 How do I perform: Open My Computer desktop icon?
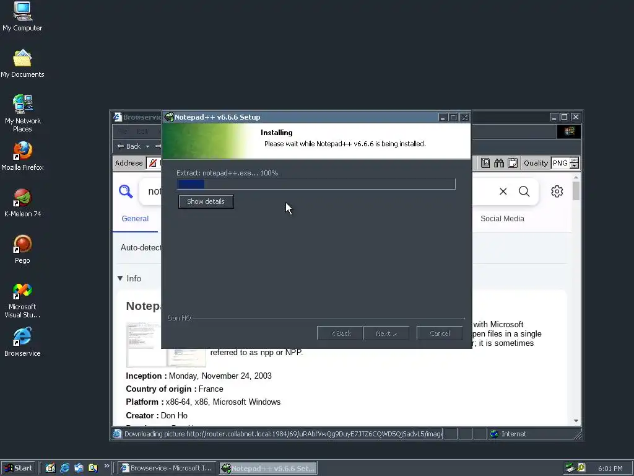tap(22, 17)
